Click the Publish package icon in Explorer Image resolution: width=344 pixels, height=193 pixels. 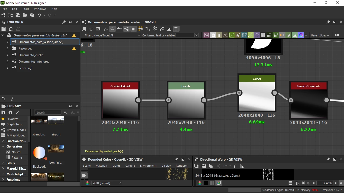[x=11, y=29]
